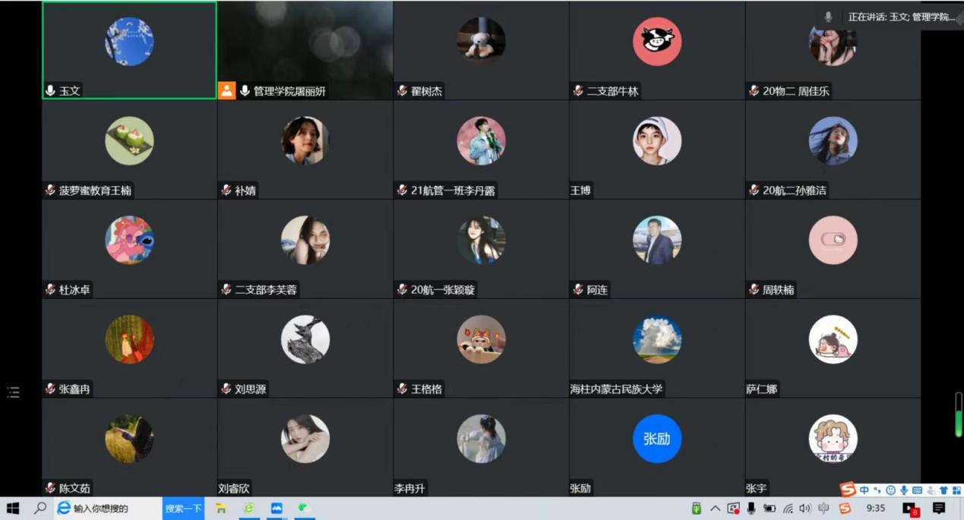Click the orange host icon beside 管理学院屠丽妍

click(226, 90)
